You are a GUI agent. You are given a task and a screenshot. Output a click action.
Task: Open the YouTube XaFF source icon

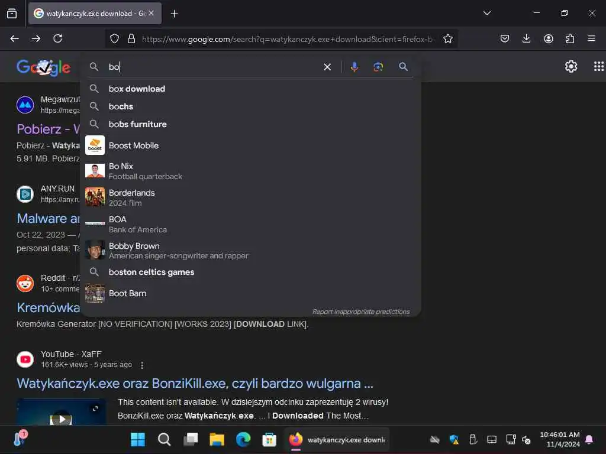coord(25,359)
